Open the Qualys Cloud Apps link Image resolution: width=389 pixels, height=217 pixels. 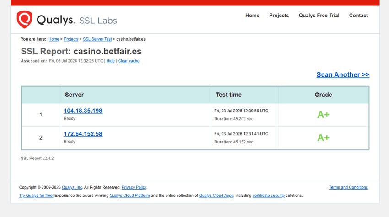[216, 196]
